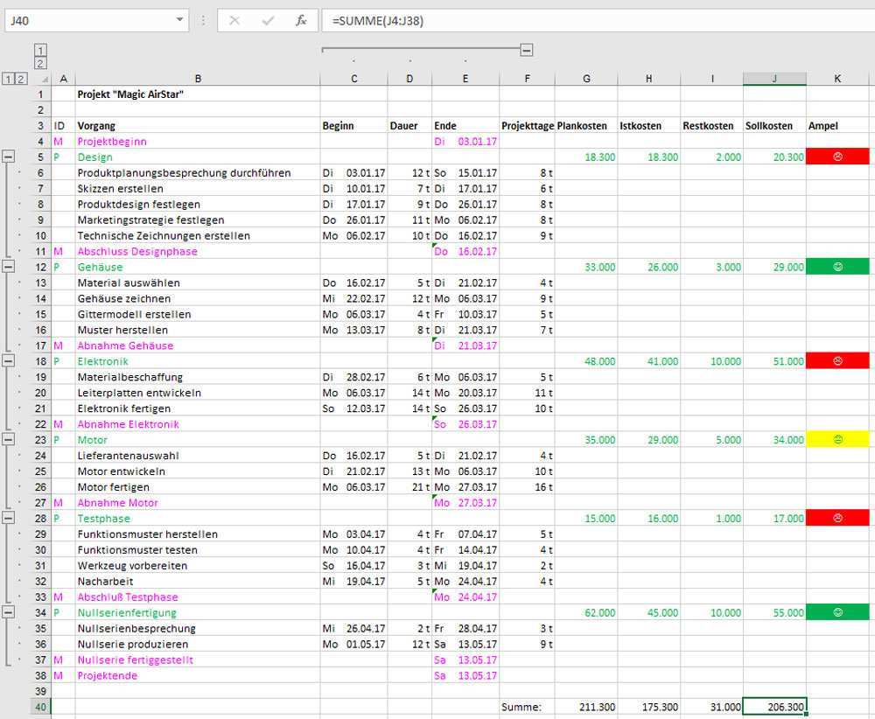
Task: Click the Name Box showing J40
Action: [87, 20]
